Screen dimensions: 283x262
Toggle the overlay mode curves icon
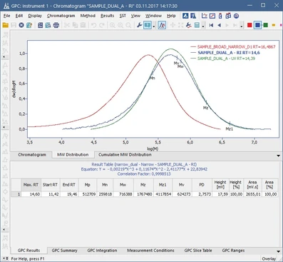tap(162, 25)
